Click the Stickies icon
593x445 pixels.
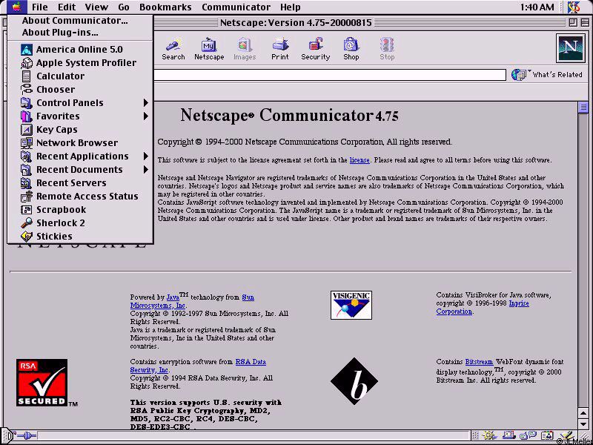[x=27, y=237]
